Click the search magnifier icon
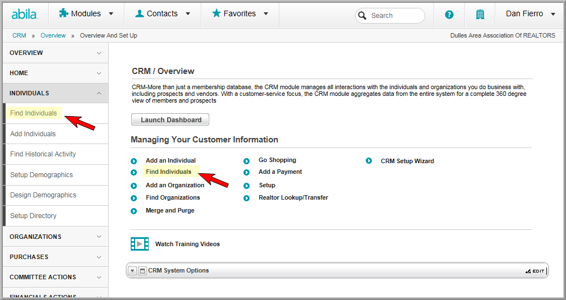This screenshot has height=300, width=566. pyautogui.click(x=362, y=16)
